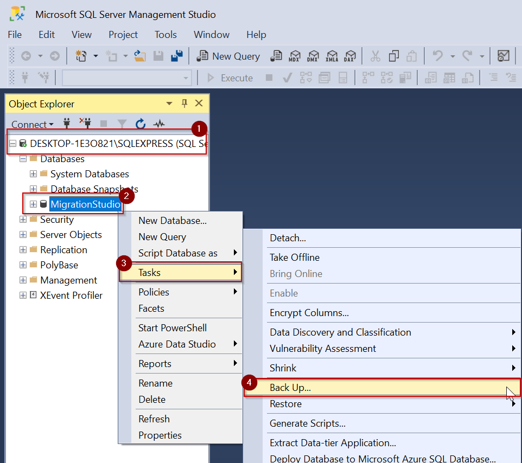Open the available databases combo box
The width and height of the screenshot is (522, 463).
tap(127, 78)
